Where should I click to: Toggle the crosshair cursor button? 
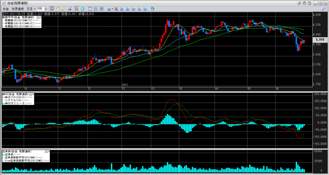click(x=76, y=8)
